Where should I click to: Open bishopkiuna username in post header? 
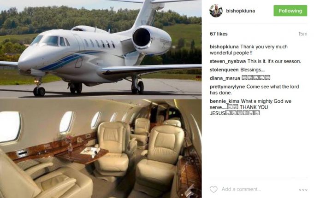pyautogui.click(x=241, y=11)
